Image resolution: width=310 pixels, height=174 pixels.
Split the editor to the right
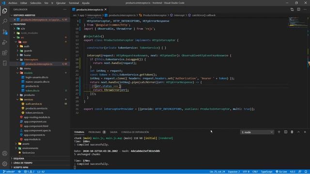pyautogui.click(x=298, y=9)
